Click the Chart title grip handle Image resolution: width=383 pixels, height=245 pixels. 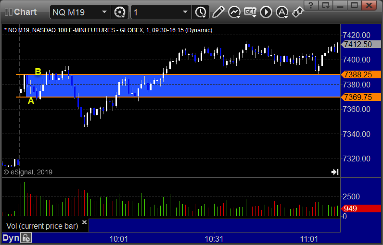point(9,12)
